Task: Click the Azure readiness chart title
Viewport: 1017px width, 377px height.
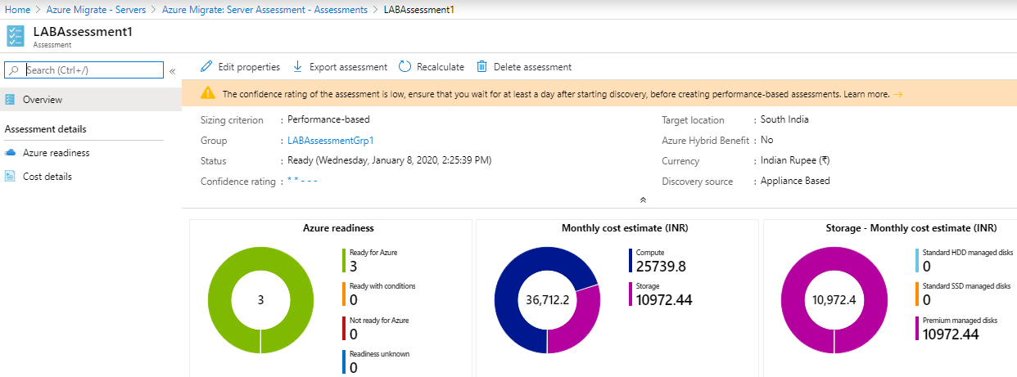Action: click(x=338, y=228)
